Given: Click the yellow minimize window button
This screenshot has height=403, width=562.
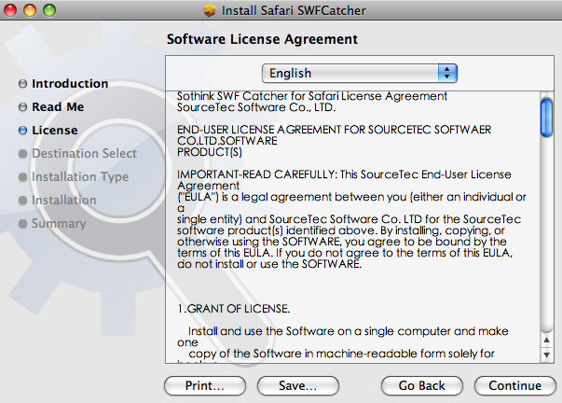Looking at the screenshot, I should click(30, 10).
